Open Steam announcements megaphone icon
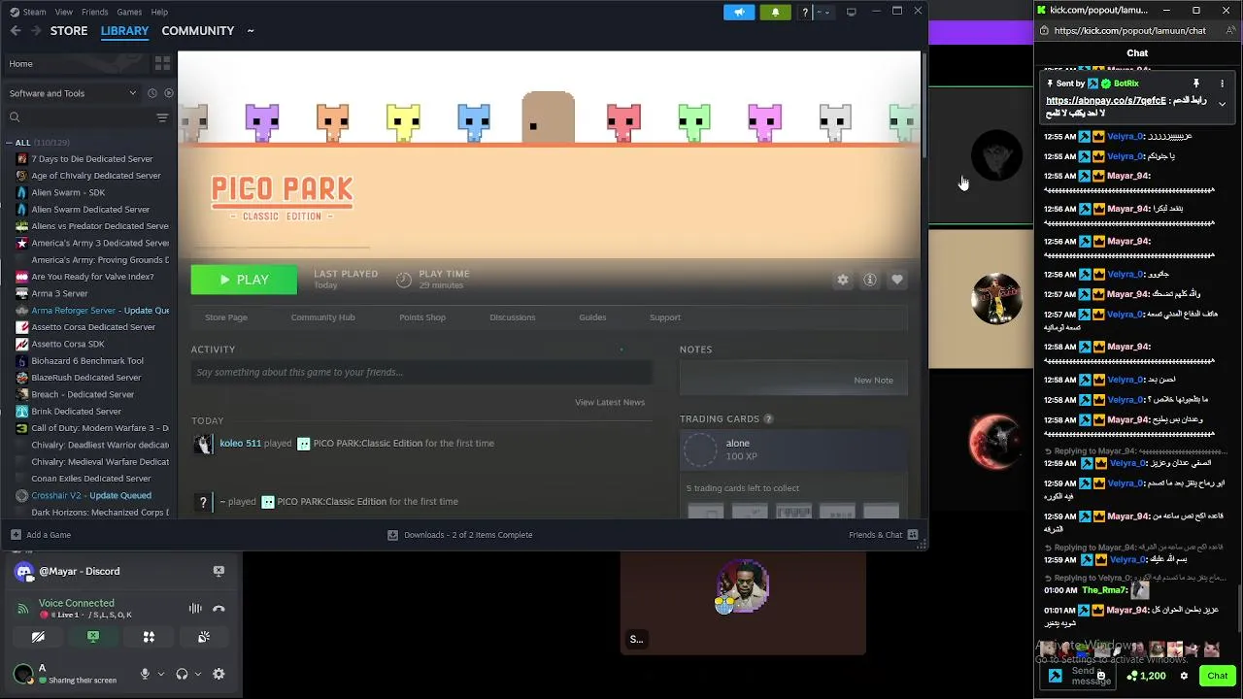Viewport: 1243px width, 699px height. coord(739,12)
